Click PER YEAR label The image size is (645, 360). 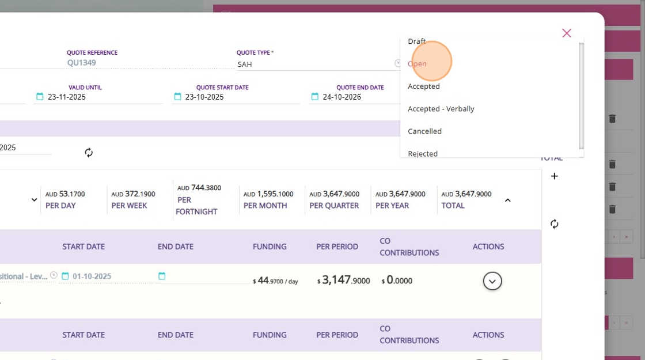[392, 206]
